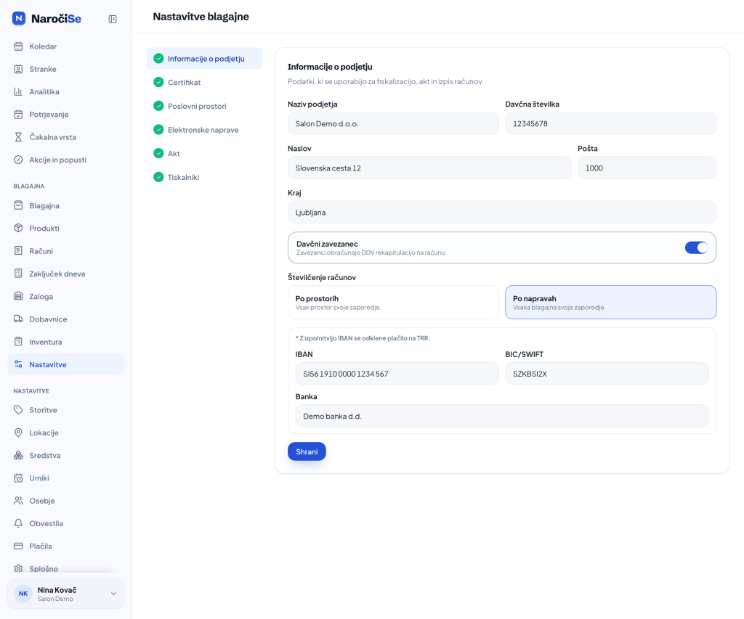The height and width of the screenshot is (619, 744).
Task: Open Urniki schedules page
Action: point(66,478)
